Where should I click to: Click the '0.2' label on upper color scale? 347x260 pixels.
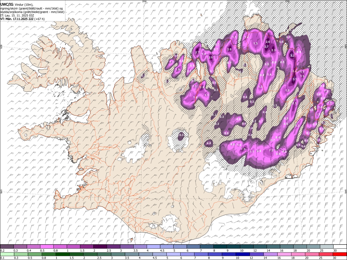pyautogui.click(x=2, y=251)
